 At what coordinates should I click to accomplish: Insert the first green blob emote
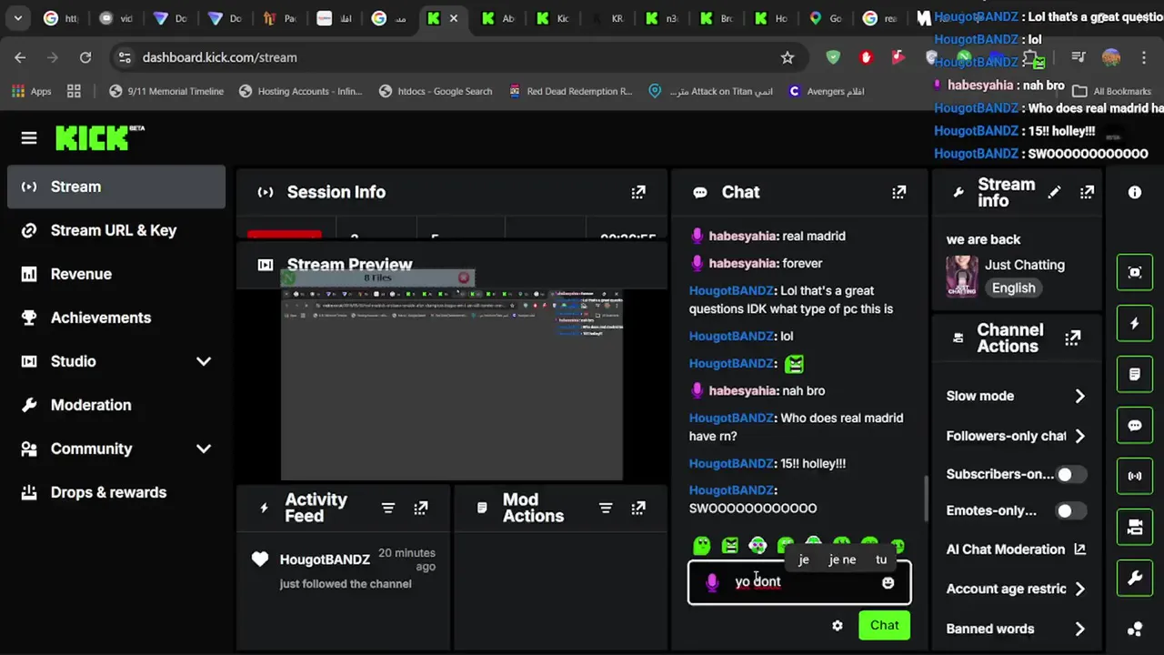702,546
